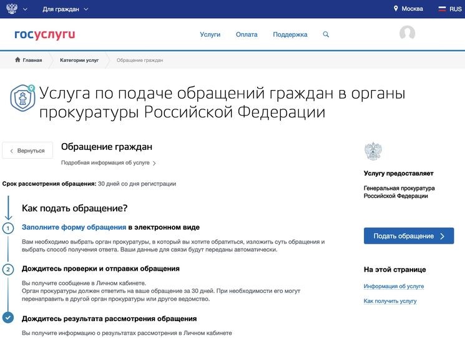Click 'Как подать обращение?' heading
The image size is (465, 338).
[75, 208]
